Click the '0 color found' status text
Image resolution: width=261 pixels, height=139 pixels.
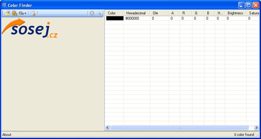click(x=244, y=135)
